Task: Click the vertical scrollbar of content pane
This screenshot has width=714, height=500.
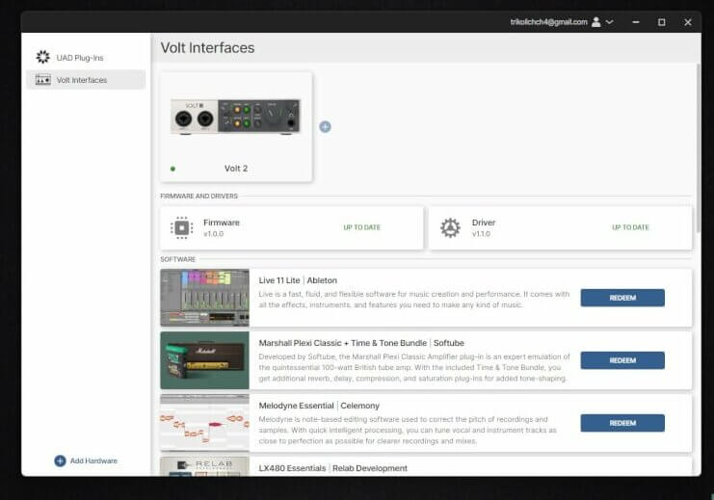Action: point(698,148)
